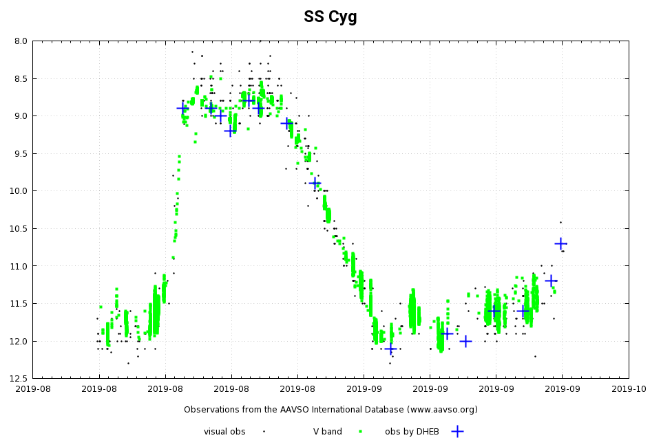The width and height of the screenshot is (661, 440).
Task: Click the blue cross at magnitude 9.2
Action: point(230,130)
